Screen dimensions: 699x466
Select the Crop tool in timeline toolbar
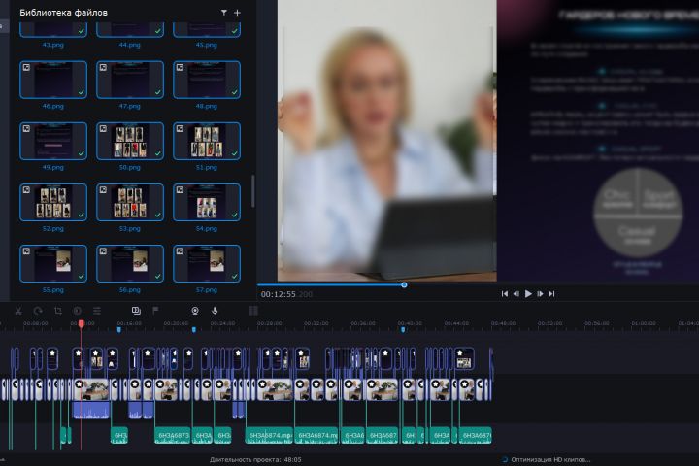pyautogui.click(x=58, y=311)
